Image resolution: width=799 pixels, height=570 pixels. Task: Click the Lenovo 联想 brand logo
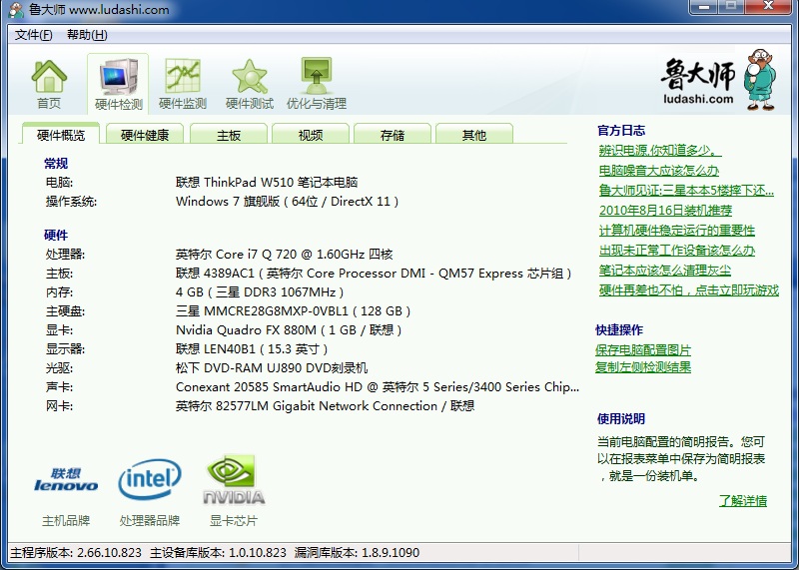66,479
